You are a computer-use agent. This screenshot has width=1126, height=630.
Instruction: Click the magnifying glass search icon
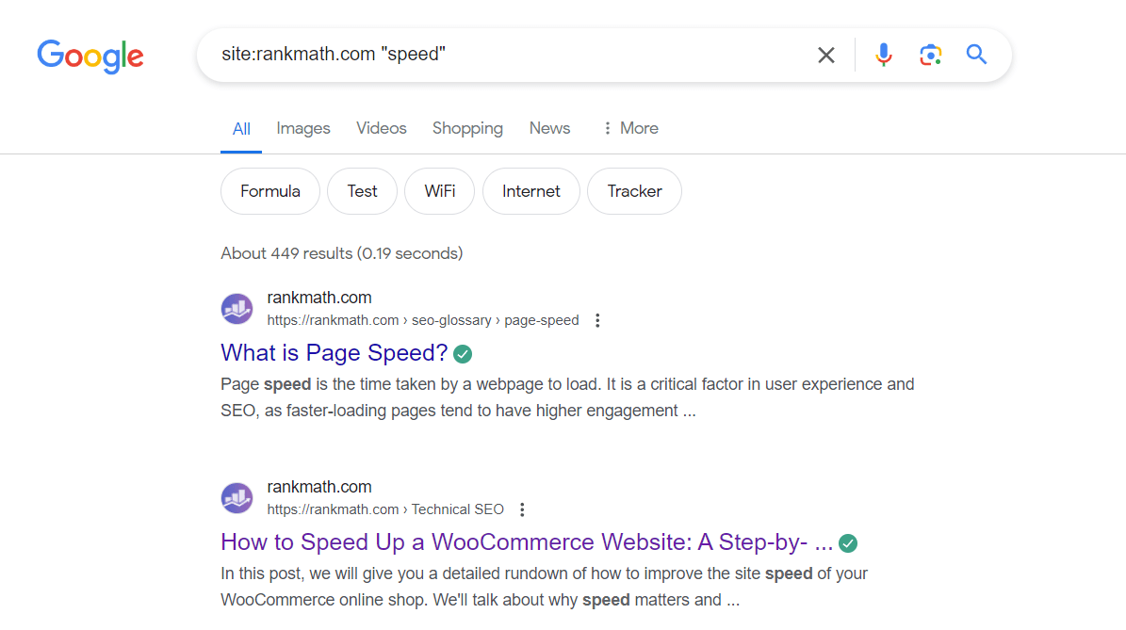[976, 55]
